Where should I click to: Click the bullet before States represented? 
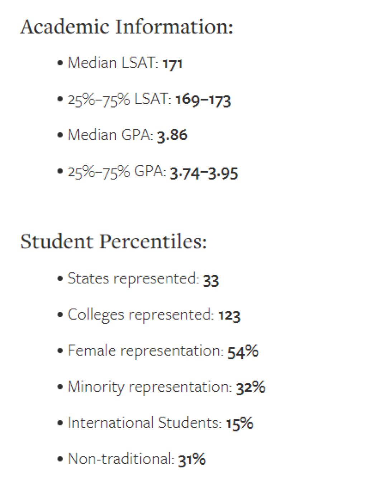pos(60,279)
